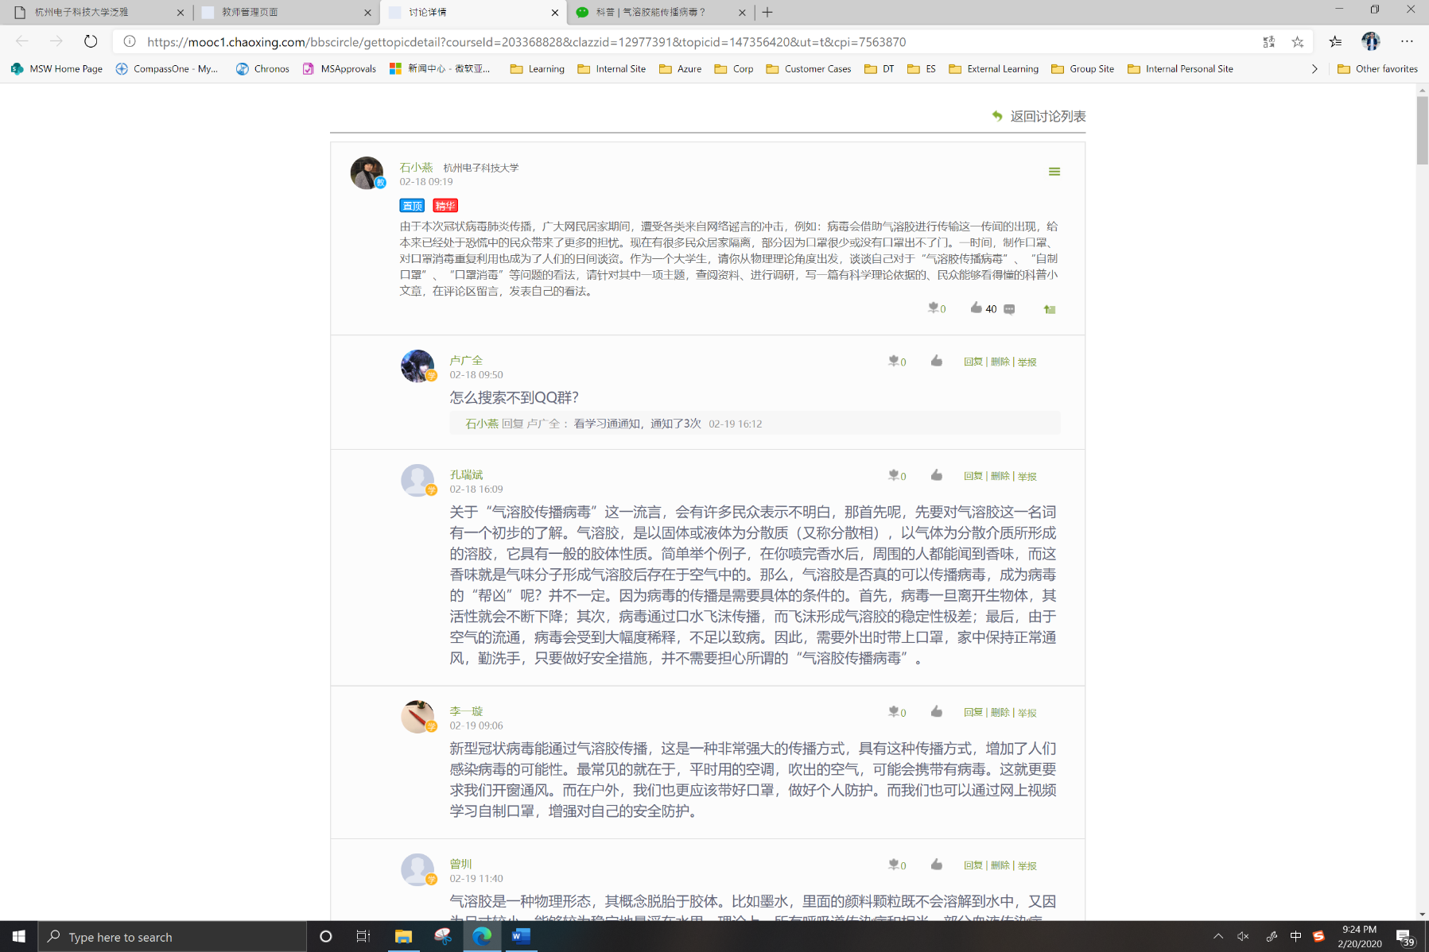This screenshot has width=1429, height=952.
Task: Click comment bubble icon on main post
Action: (x=1009, y=309)
